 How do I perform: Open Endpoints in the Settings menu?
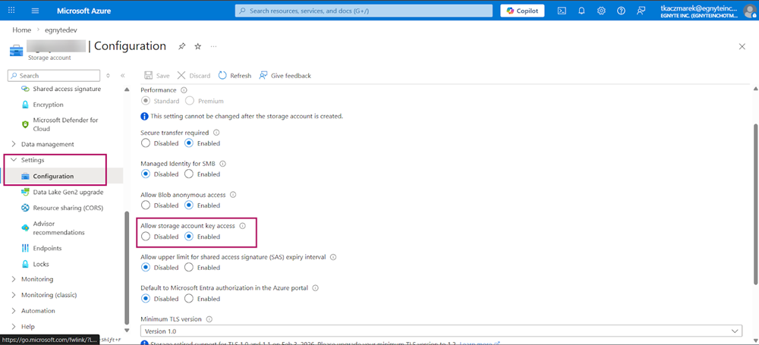point(47,248)
